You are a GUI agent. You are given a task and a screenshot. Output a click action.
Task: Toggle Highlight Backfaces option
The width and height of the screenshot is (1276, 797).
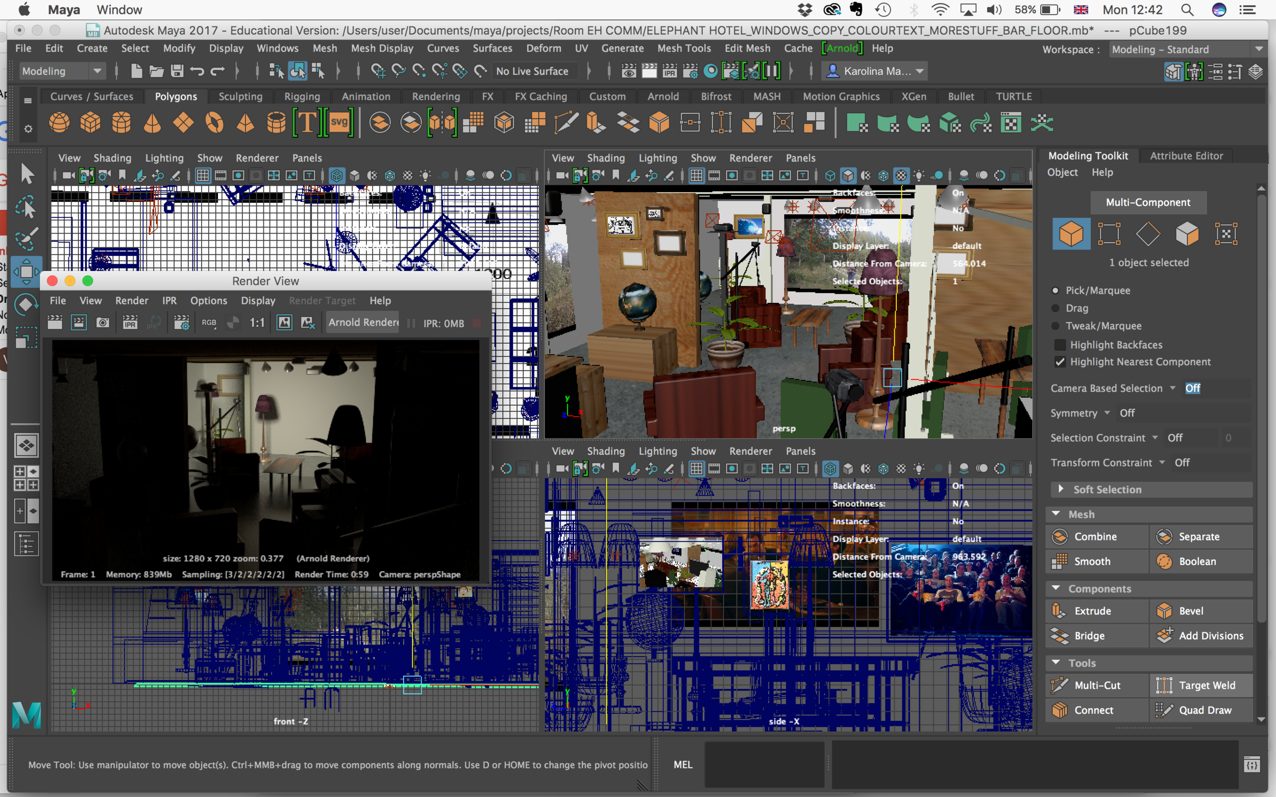(1058, 343)
